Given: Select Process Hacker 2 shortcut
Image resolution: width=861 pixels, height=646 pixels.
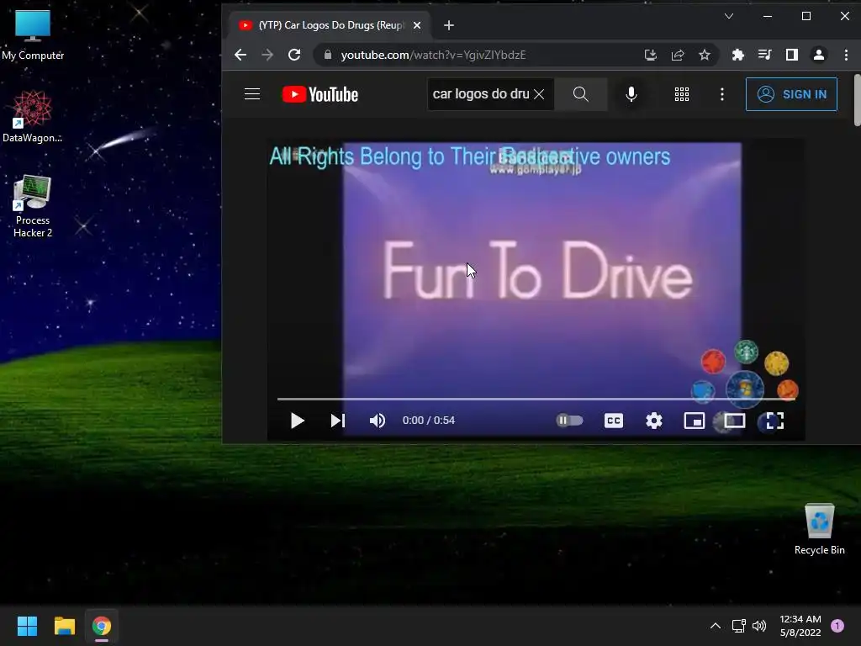Looking at the screenshot, I should (33, 206).
